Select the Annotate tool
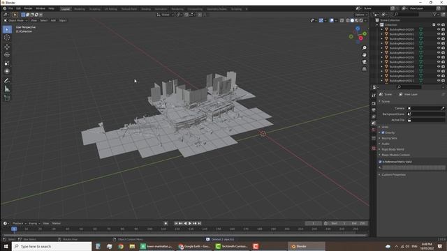Viewport: 447px width, 251px height. pos(7,81)
